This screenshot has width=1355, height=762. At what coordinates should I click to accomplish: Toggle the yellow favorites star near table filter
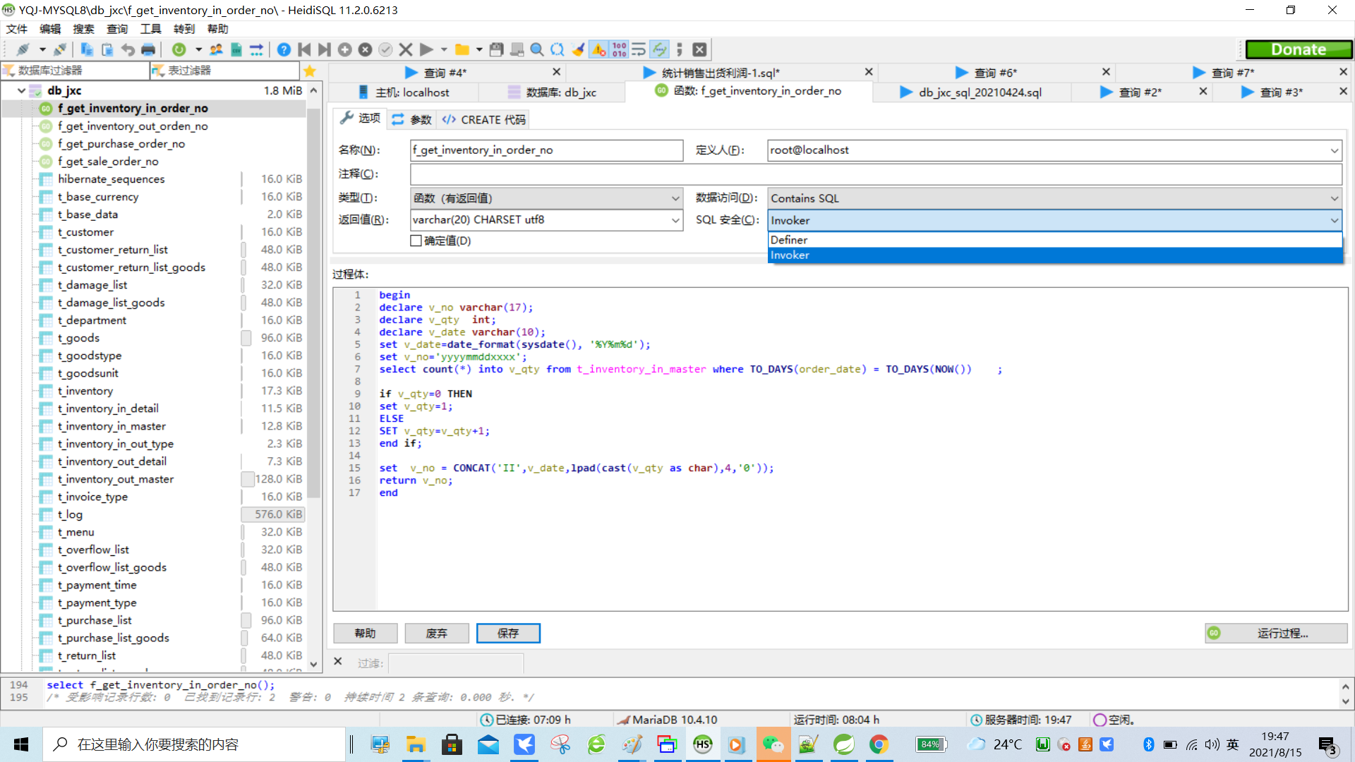310,71
